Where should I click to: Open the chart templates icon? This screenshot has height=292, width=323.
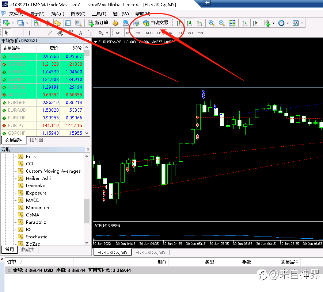coord(296,23)
